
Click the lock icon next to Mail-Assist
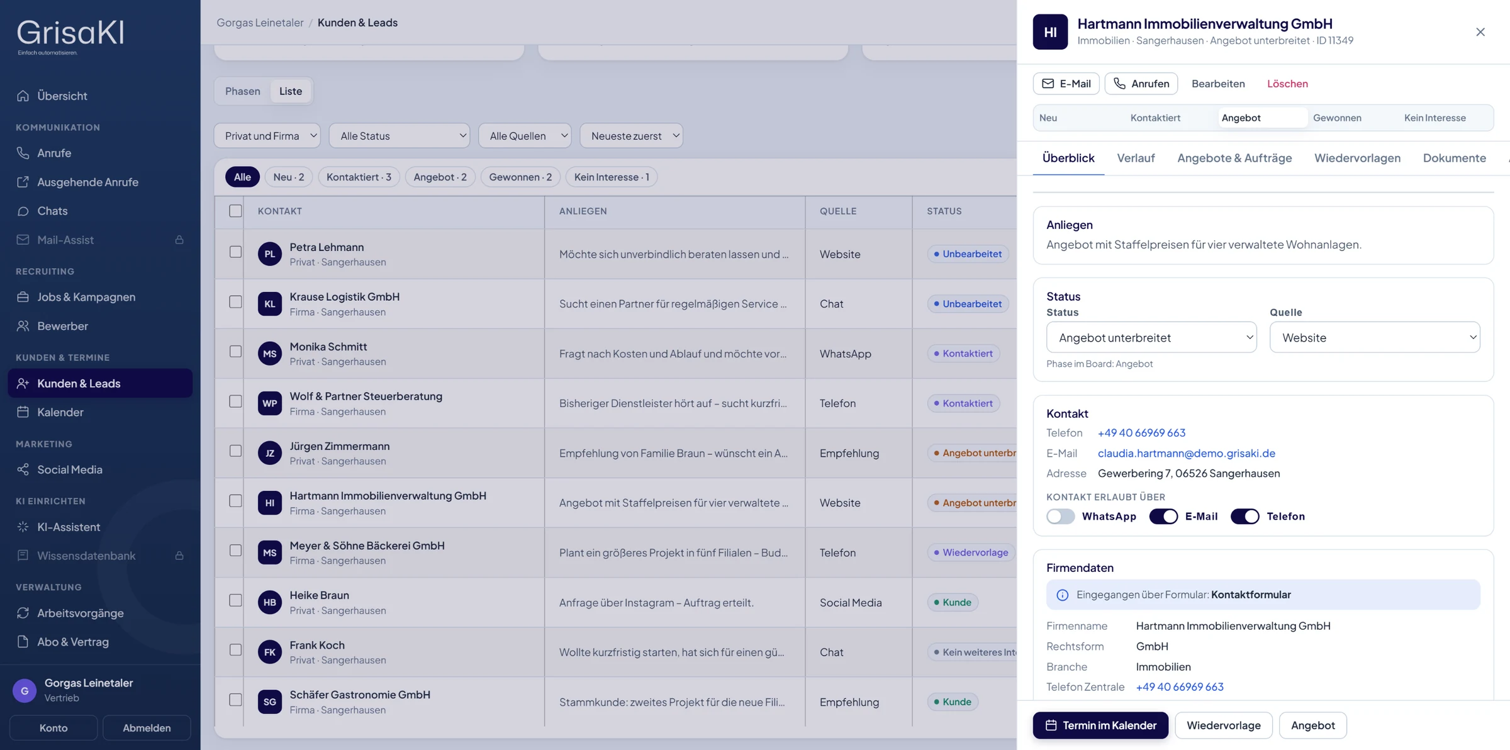coord(179,240)
